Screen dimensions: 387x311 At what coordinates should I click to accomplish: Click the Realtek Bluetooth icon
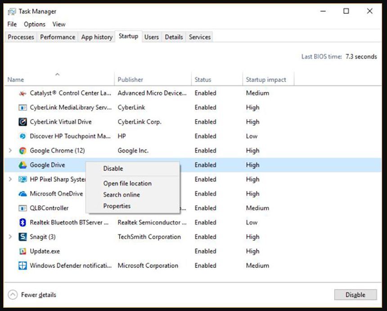[22, 223]
